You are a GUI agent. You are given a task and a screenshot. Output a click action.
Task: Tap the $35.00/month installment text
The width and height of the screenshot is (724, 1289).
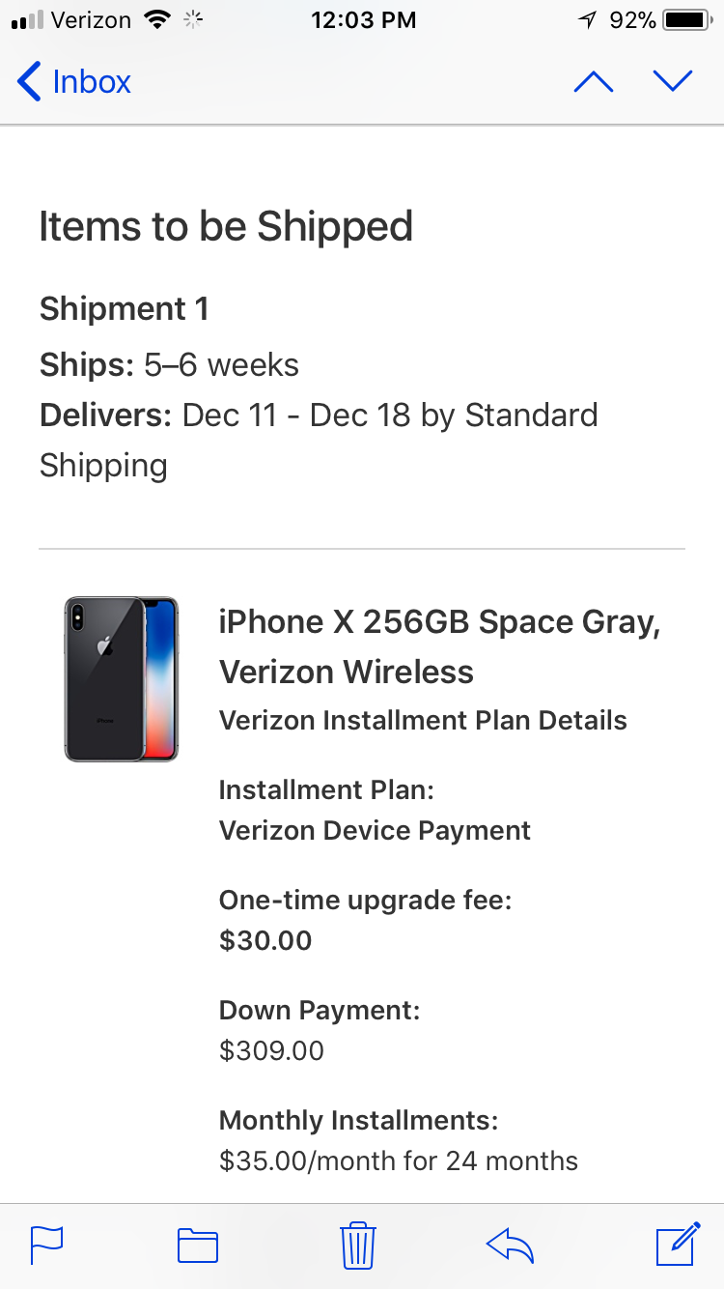tap(398, 1160)
